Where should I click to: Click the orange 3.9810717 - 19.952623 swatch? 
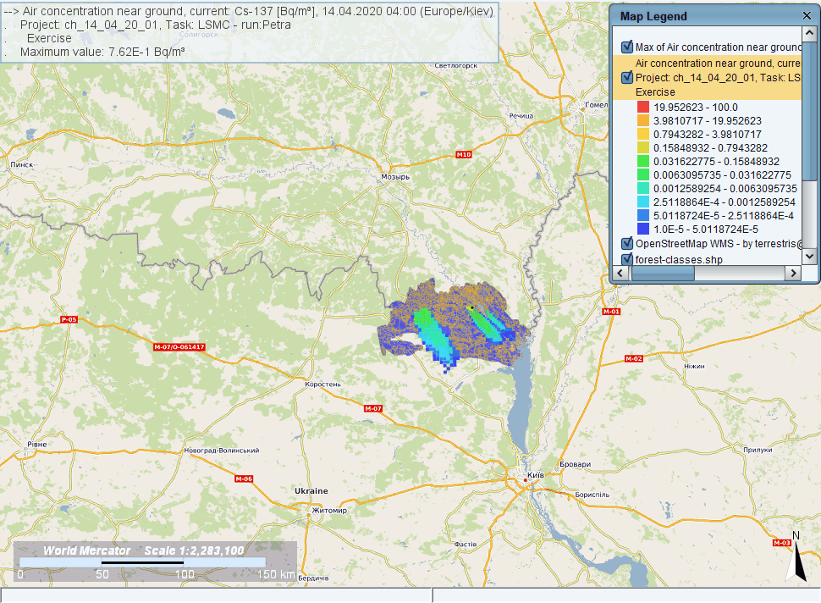pyautogui.click(x=642, y=121)
